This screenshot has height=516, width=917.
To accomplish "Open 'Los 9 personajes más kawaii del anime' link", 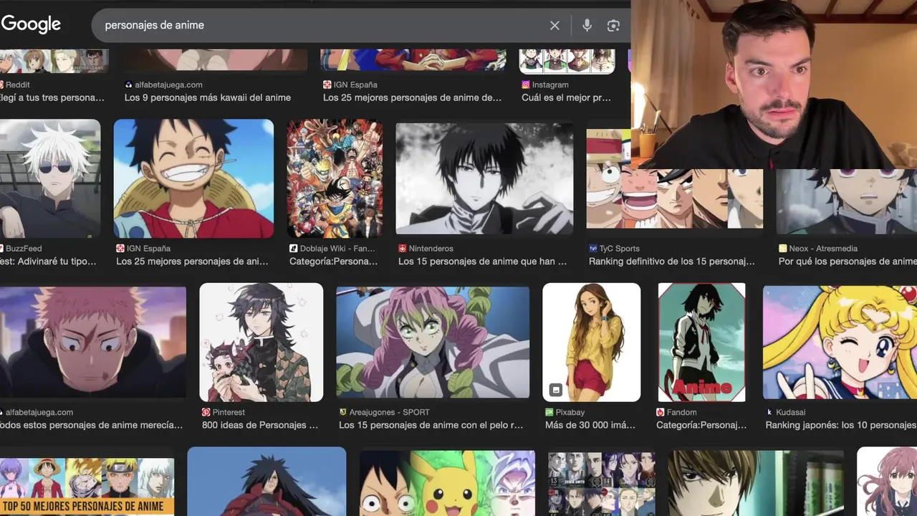I will [x=208, y=97].
